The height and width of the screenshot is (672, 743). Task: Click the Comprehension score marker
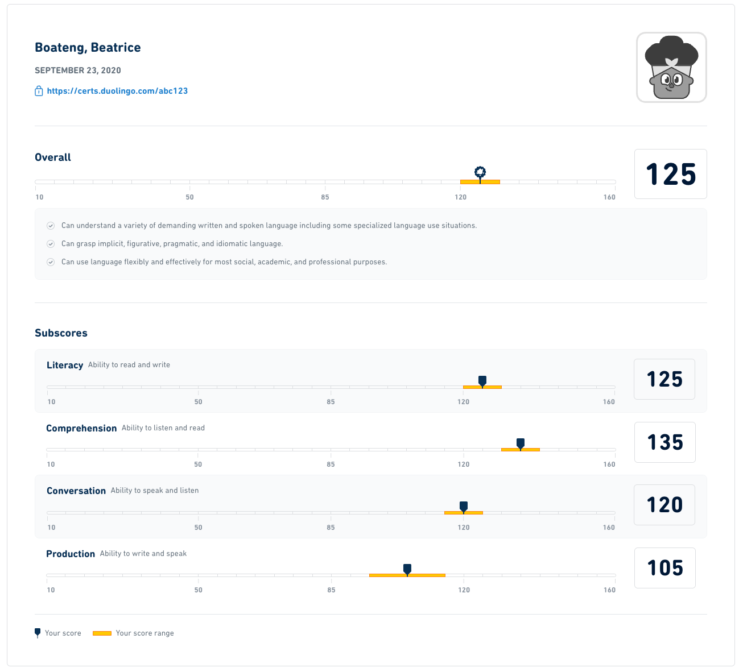tap(520, 443)
